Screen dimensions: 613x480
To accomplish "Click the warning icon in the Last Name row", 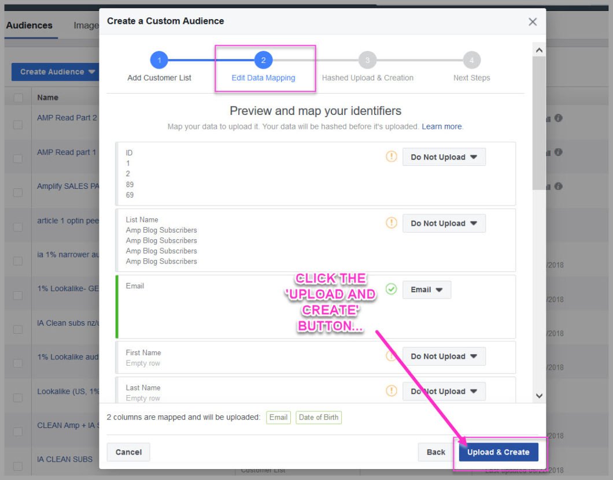I will pyautogui.click(x=392, y=390).
